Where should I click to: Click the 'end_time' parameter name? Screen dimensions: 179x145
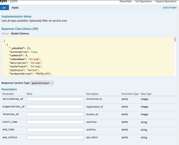8,129
